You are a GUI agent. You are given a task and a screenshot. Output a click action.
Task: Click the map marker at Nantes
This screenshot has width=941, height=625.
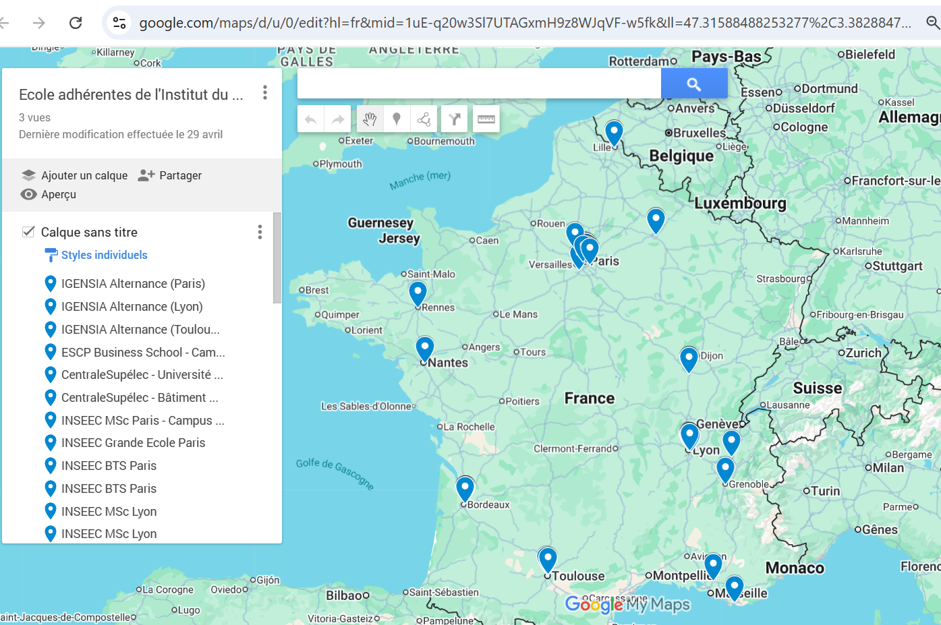click(424, 348)
